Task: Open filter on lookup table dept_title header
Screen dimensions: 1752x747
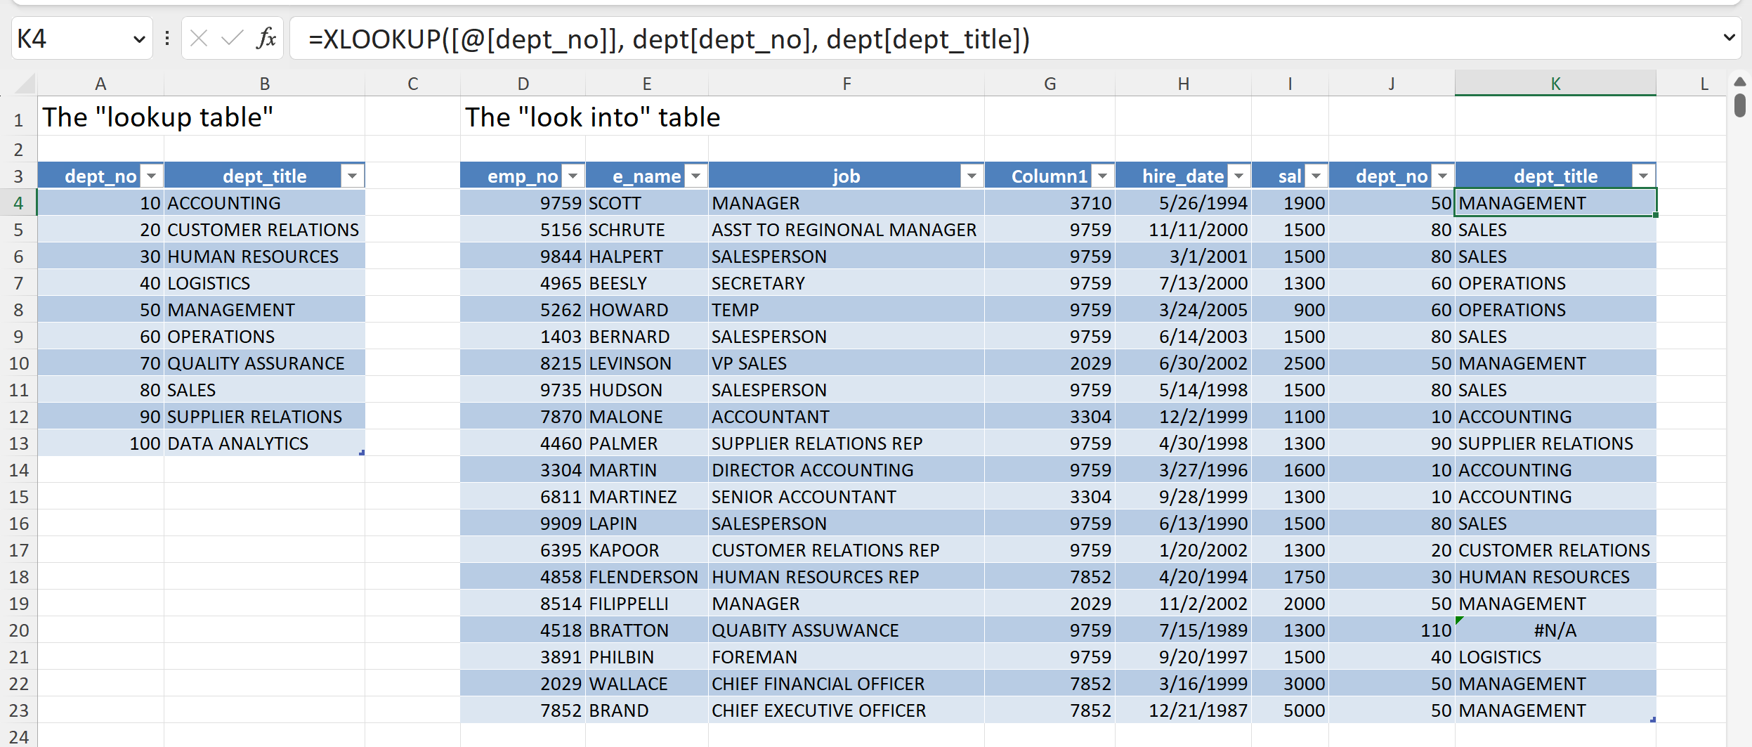Action: pos(352,176)
